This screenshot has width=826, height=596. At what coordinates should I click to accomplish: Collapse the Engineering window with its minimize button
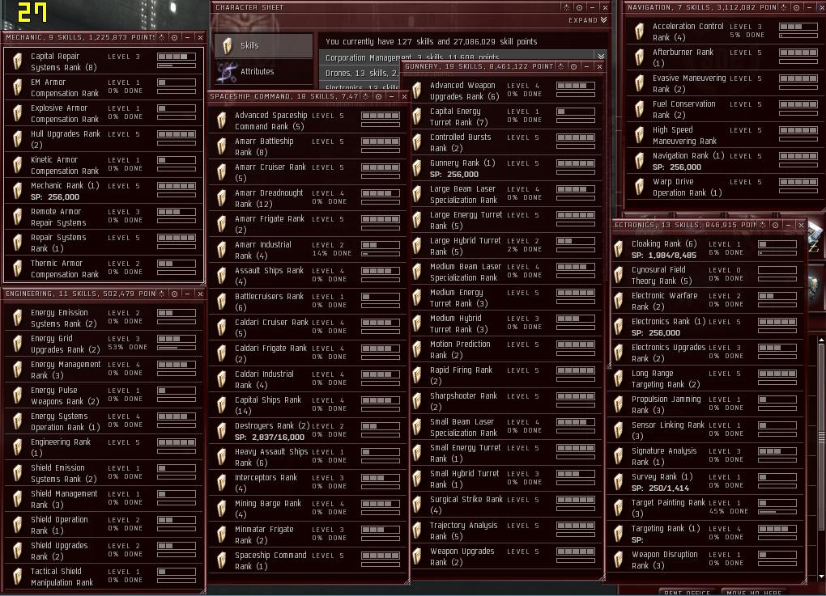click(x=188, y=294)
